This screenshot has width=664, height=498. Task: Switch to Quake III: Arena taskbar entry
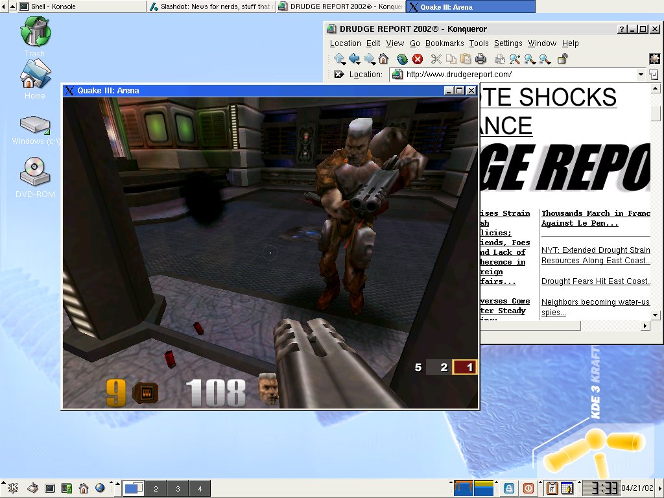coord(471,6)
